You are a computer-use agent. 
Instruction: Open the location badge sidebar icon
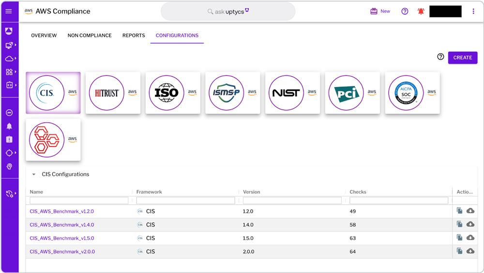point(9,166)
